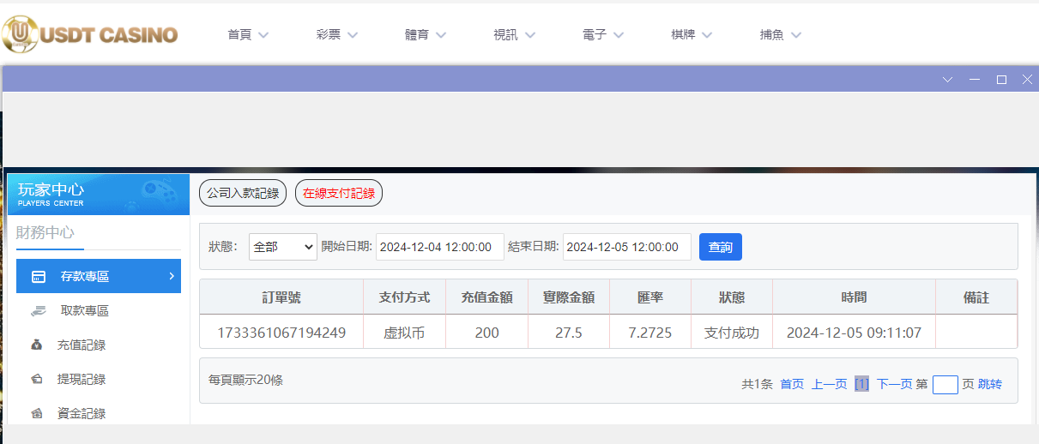This screenshot has width=1039, height=444.
Task: Click the 資金記錄 sidebar icon
Action: [x=37, y=413]
